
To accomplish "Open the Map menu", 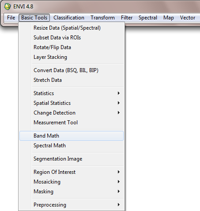I will click(x=169, y=18).
